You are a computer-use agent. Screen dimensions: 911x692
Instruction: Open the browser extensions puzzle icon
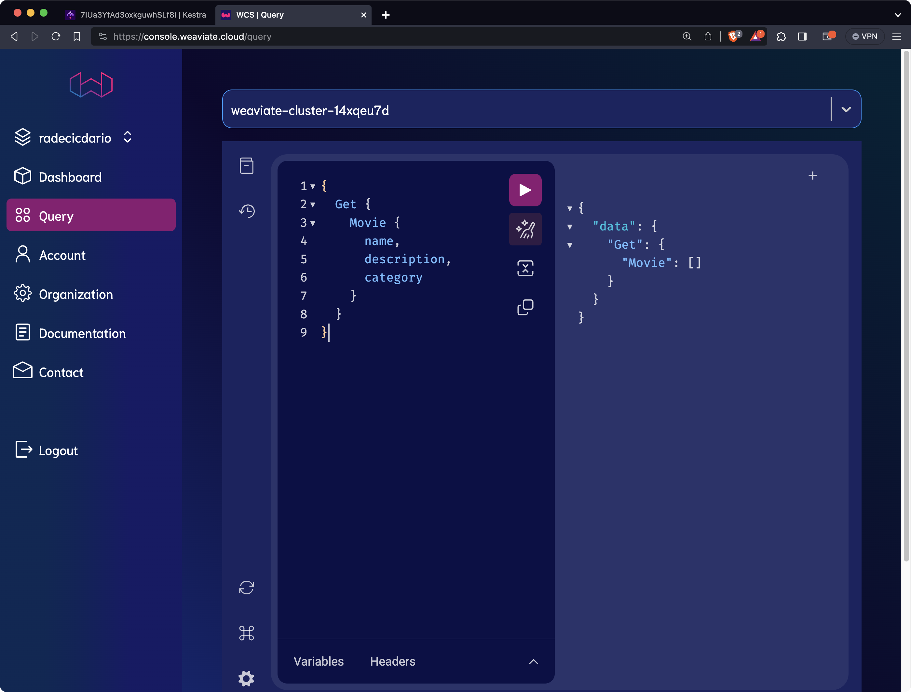coord(781,36)
